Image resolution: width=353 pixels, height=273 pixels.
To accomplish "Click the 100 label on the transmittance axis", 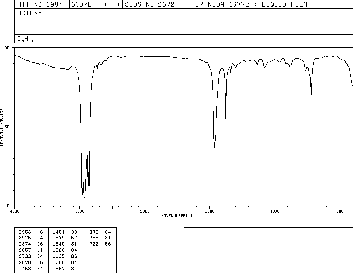I will point(6,48).
